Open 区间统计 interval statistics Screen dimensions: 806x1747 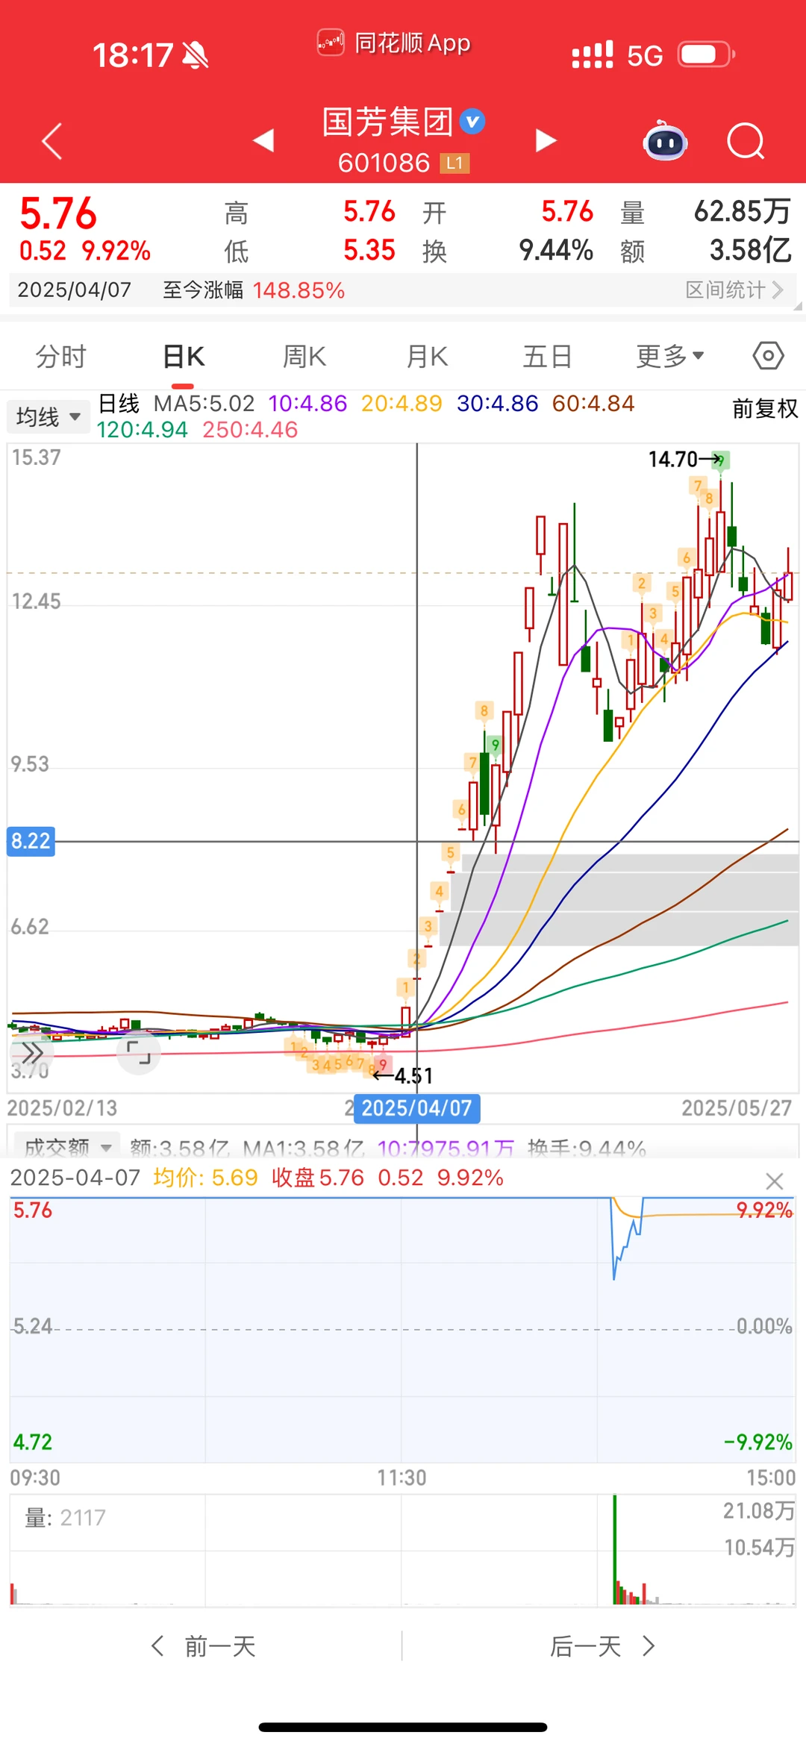point(734,290)
